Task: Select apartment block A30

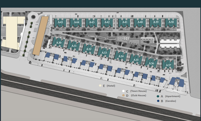Action: (x=59, y=43)
